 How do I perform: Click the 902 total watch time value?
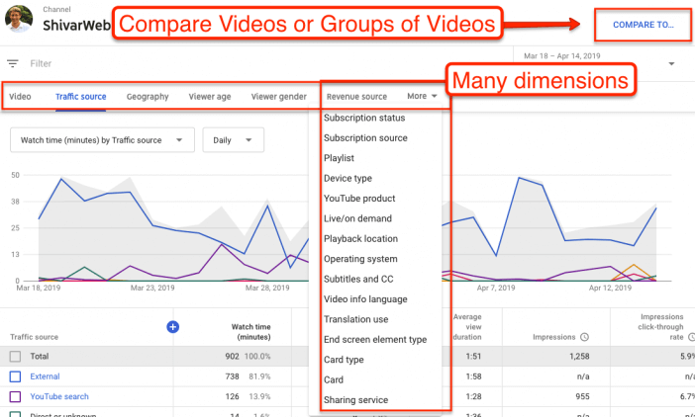pos(232,357)
